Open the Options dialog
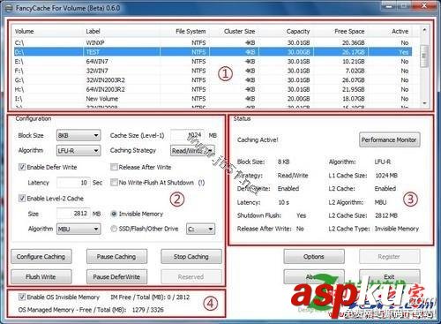This screenshot has width=441, height=324. pyautogui.click(x=314, y=257)
